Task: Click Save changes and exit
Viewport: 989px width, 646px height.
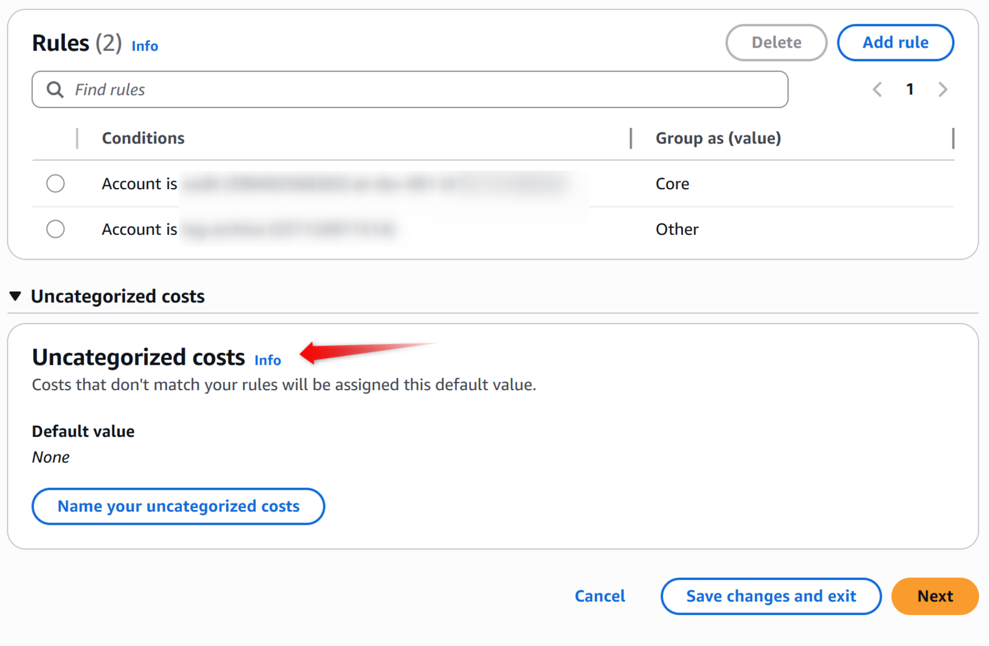Action: [x=771, y=596]
